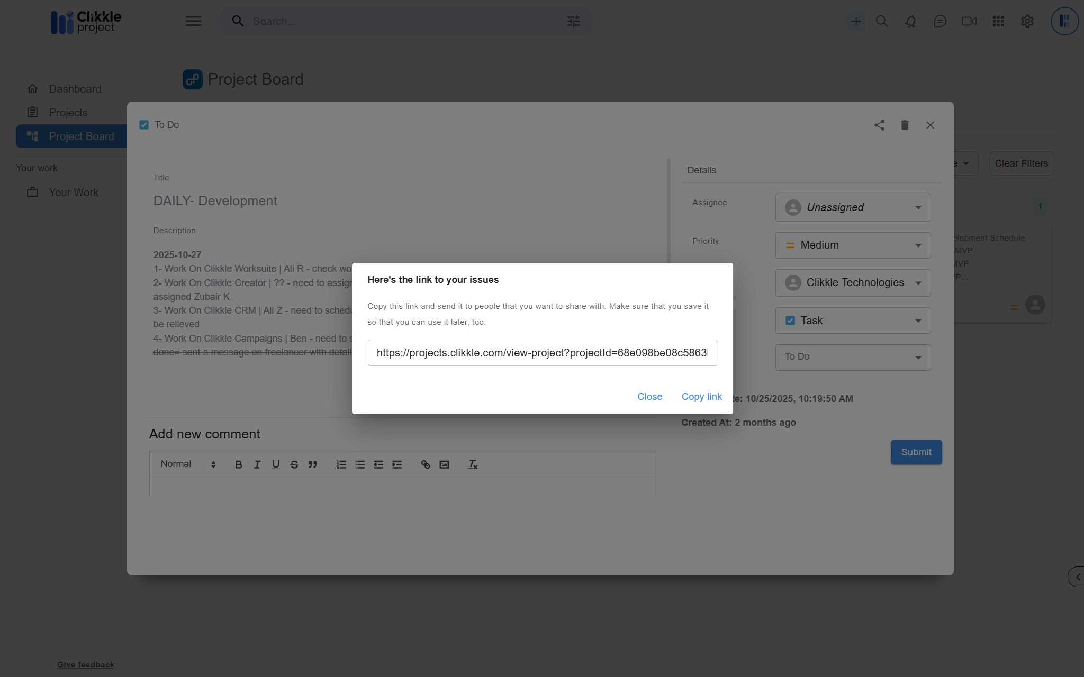Toggle the To Do checkbox in header
Image resolution: width=1084 pixels, height=677 pixels.
coord(144,125)
